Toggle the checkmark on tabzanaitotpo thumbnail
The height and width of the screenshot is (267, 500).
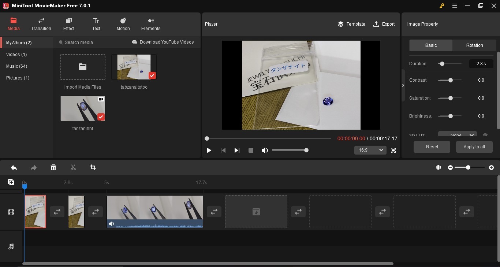coord(152,75)
